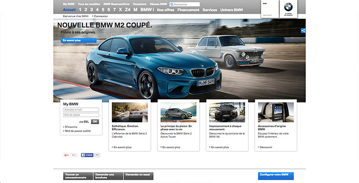Open Tous les modèles menu

(x=89, y=4)
